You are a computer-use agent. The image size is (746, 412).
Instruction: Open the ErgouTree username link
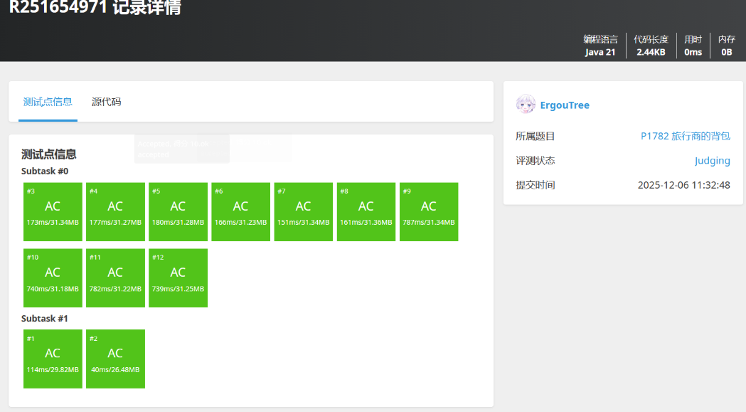pyautogui.click(x=565, y=105)
